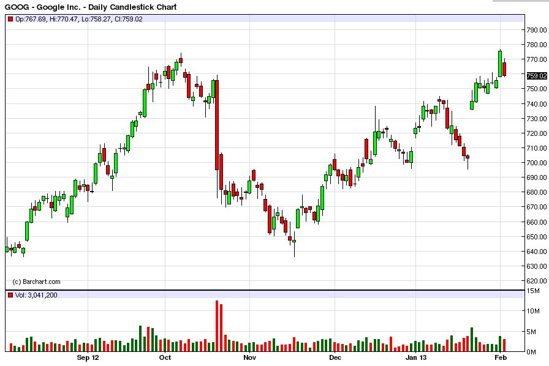Click the red OHLC legend marker square

[10, 19]
